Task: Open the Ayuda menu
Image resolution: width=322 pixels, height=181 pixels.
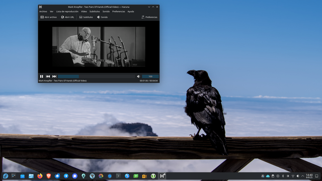Action: tap(131, 12)
